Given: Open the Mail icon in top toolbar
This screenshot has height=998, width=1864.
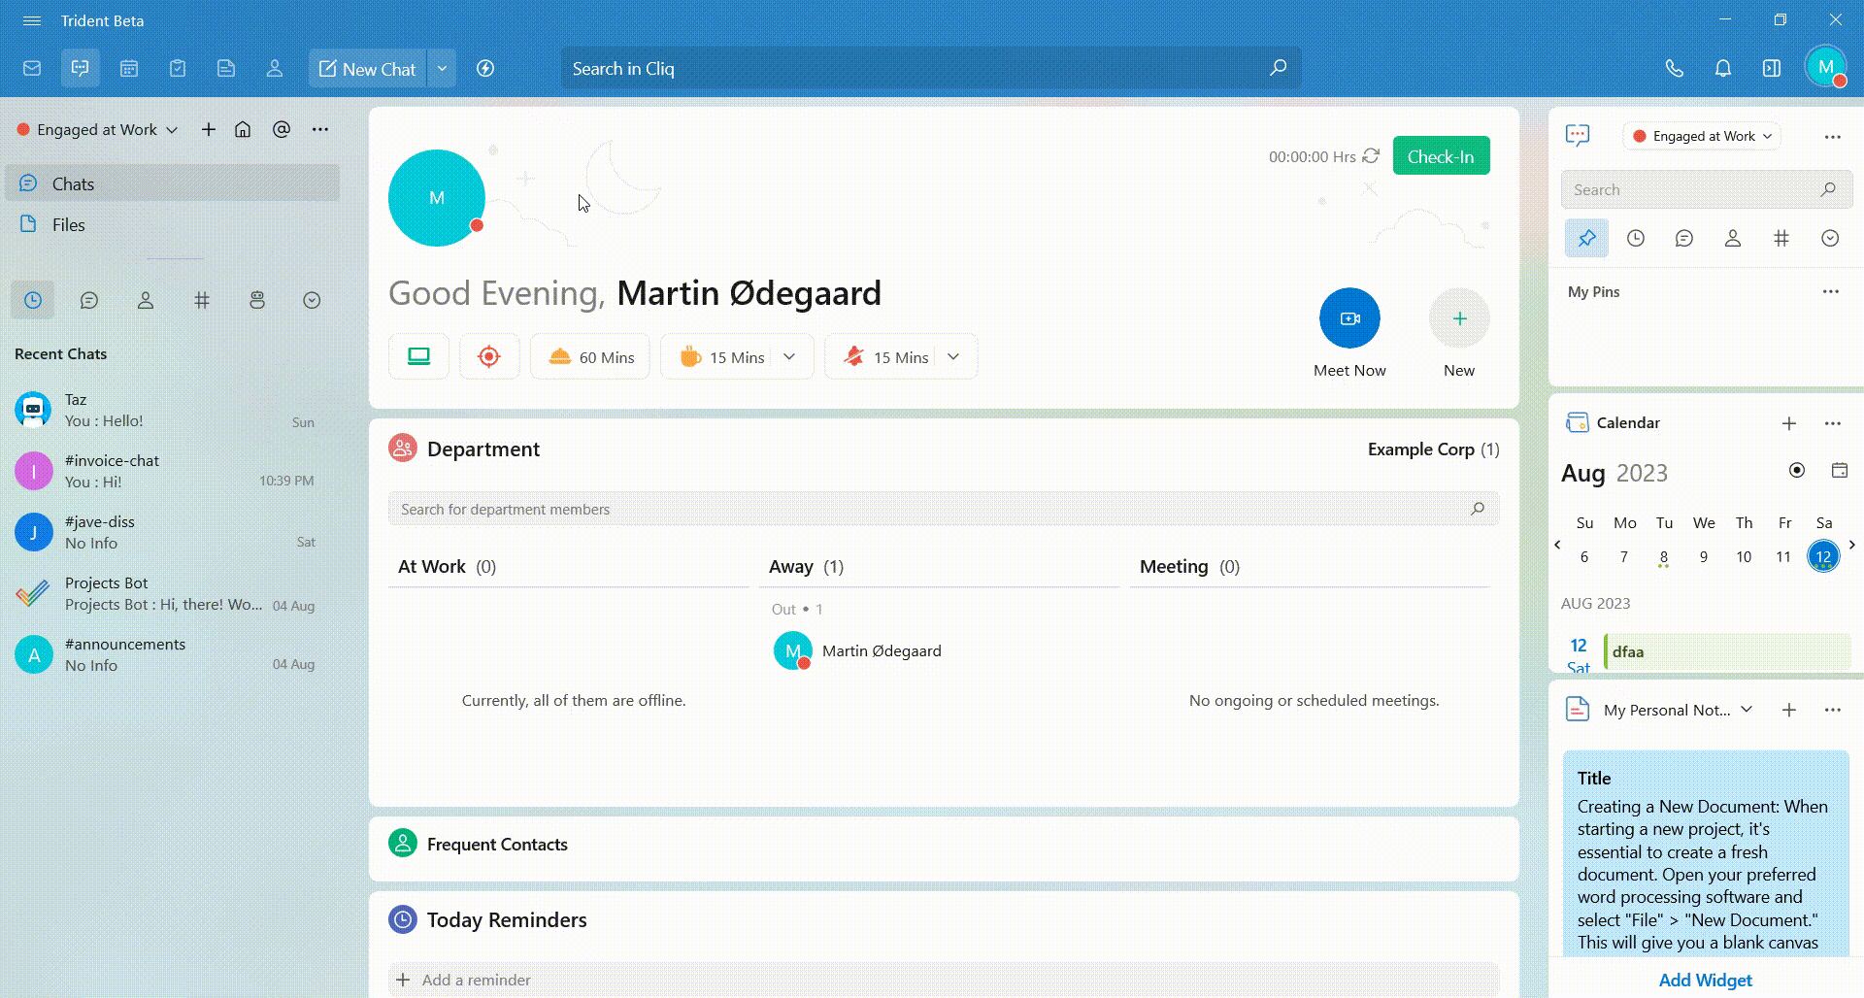Looking at the screenshot, I should coord(32,68).
